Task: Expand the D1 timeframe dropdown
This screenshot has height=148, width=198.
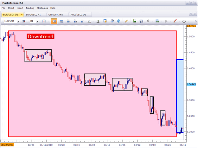Action: click(x=37, y=21)
